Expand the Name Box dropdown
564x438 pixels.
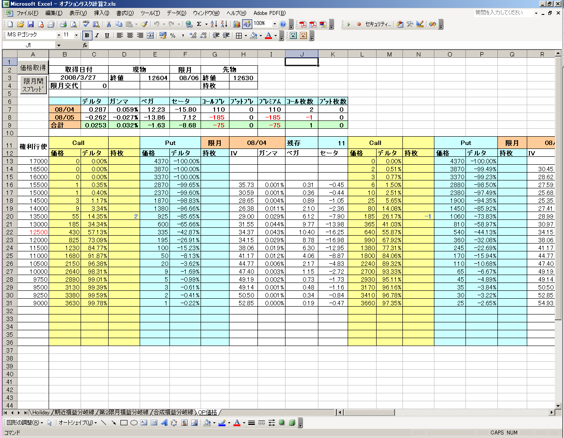click(x=59, y=45)
